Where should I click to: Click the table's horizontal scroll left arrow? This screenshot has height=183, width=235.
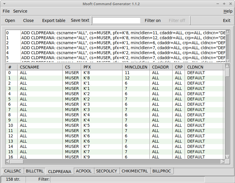pos(8,162)
